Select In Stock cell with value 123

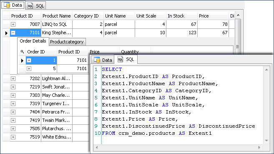pos(182,33)
